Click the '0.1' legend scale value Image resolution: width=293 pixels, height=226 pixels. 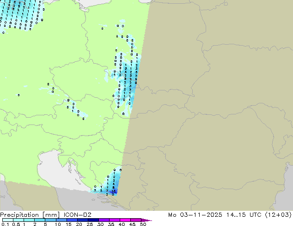(5, 224)
